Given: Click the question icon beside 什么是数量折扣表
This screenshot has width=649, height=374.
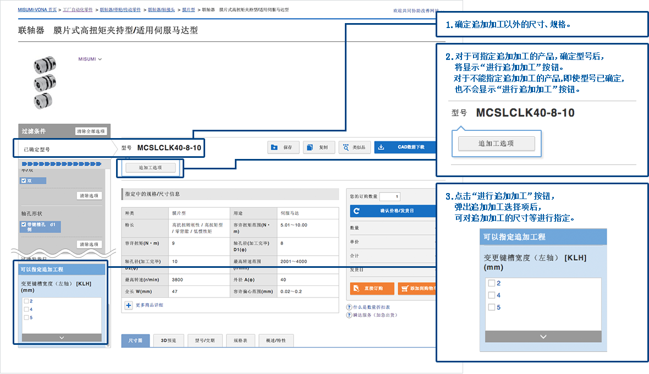Looking at the screenshot, I should [x=349, y=307].
